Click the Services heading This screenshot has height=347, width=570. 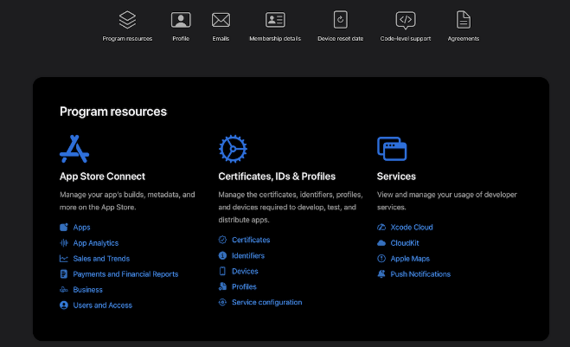tap(396, 177)
